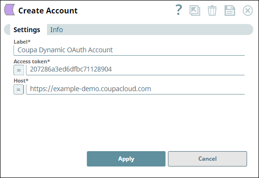Click the Access token* field caption

pos(32,61)
